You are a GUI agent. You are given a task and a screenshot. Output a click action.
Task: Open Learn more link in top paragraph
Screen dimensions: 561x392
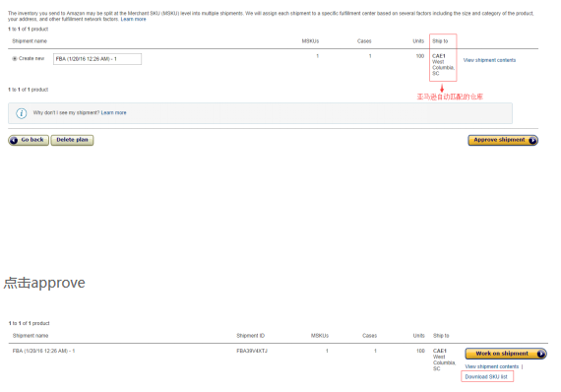click(133, 20)
